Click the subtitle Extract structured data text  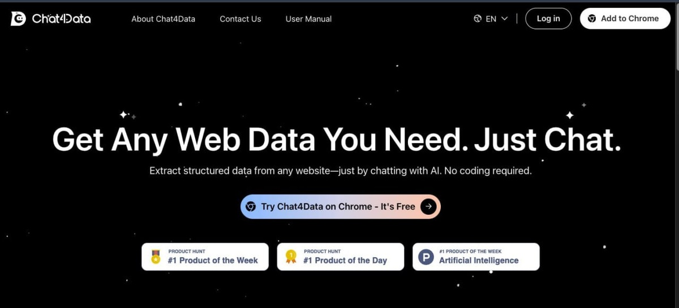341,171
